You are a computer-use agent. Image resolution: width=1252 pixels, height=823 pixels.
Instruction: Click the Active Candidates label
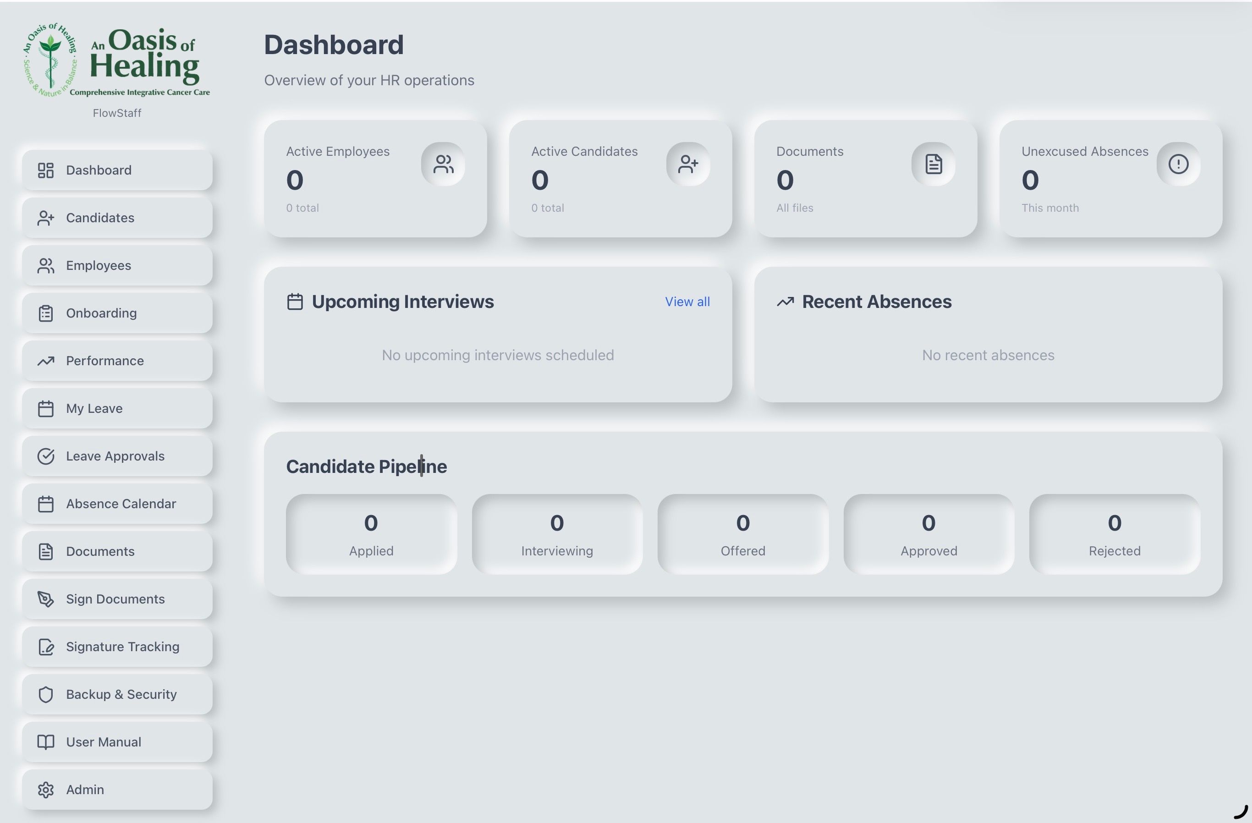[x=584, y=152]
